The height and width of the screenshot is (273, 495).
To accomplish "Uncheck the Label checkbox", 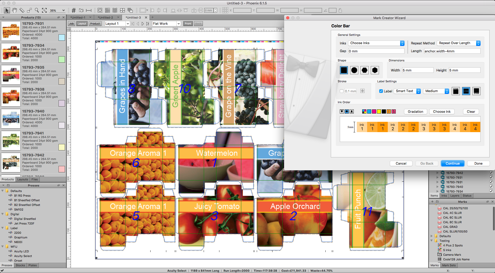I will pyautogui.click(x=381, y=91).
